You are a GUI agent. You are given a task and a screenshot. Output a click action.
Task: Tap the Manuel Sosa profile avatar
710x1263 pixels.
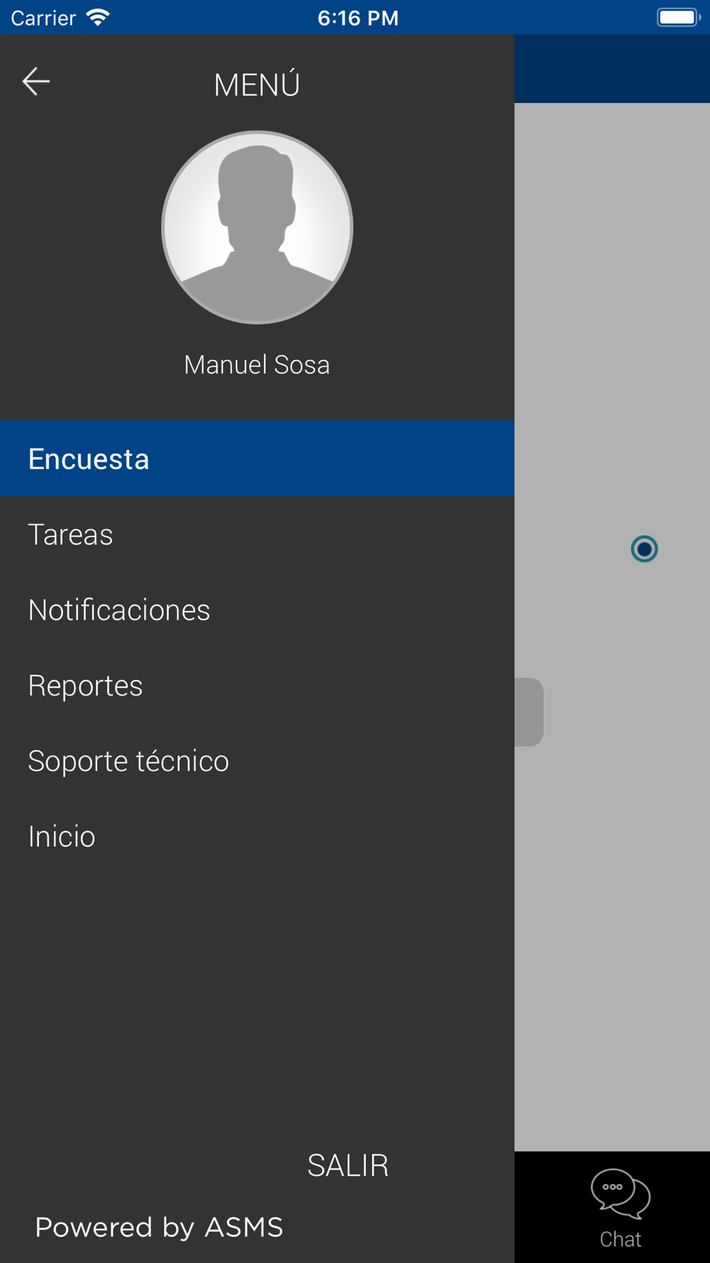tap(257, 227)
